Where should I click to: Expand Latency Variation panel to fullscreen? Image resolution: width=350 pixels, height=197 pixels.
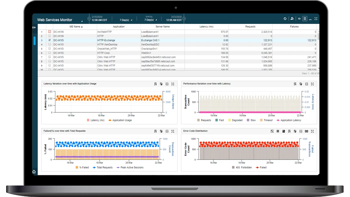(173, 84)
